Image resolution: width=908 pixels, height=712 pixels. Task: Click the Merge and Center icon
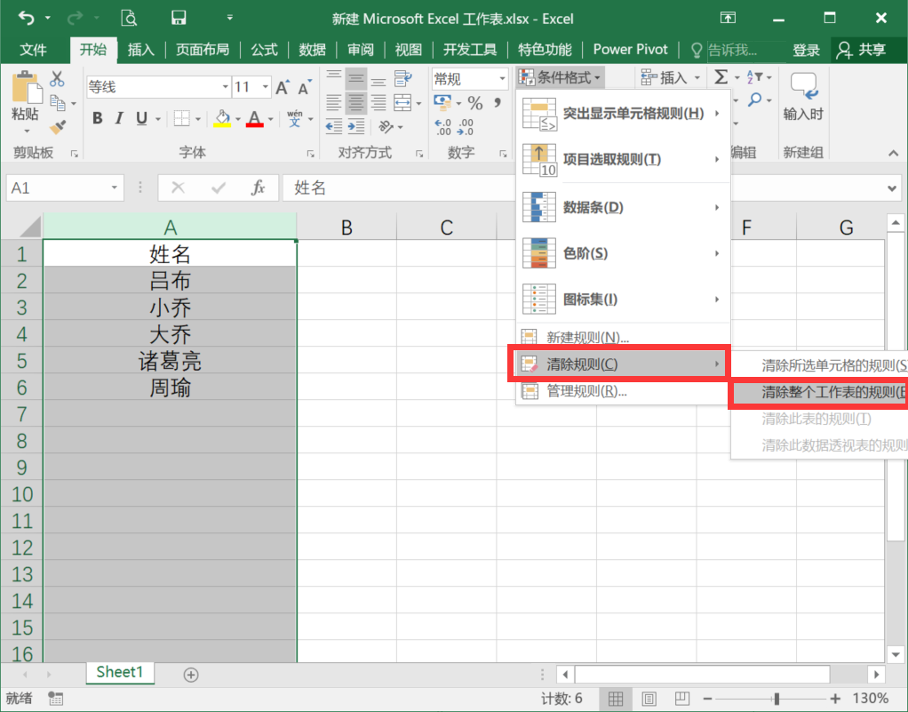point(402,103)
